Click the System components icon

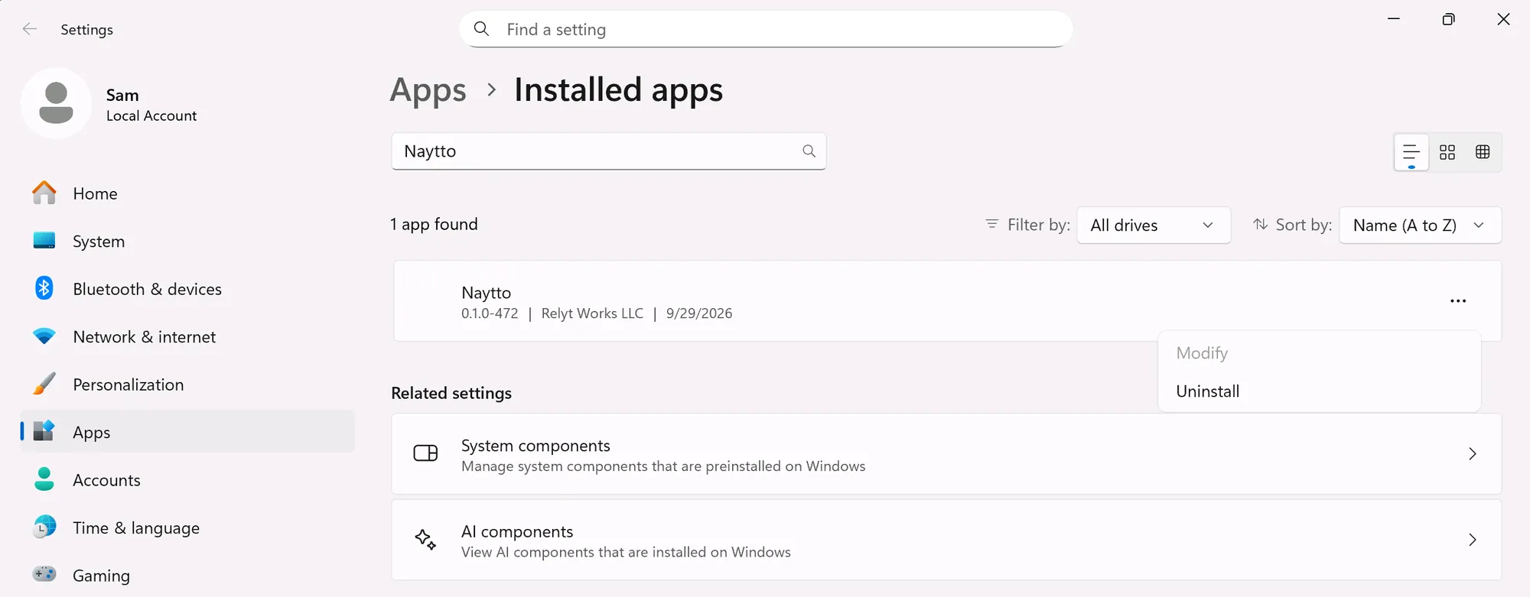click(x=425, y=453)
